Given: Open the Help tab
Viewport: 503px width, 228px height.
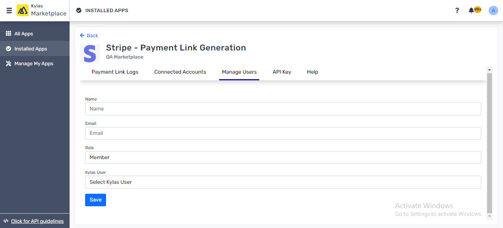Looking at the screenshot, I should 312,72.
